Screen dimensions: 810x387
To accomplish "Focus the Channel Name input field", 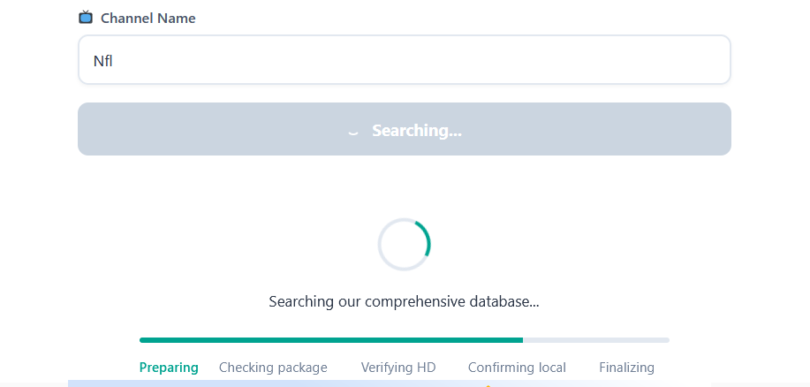I will coord(404,60).
